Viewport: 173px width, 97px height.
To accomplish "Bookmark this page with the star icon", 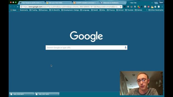I will 121,7.
